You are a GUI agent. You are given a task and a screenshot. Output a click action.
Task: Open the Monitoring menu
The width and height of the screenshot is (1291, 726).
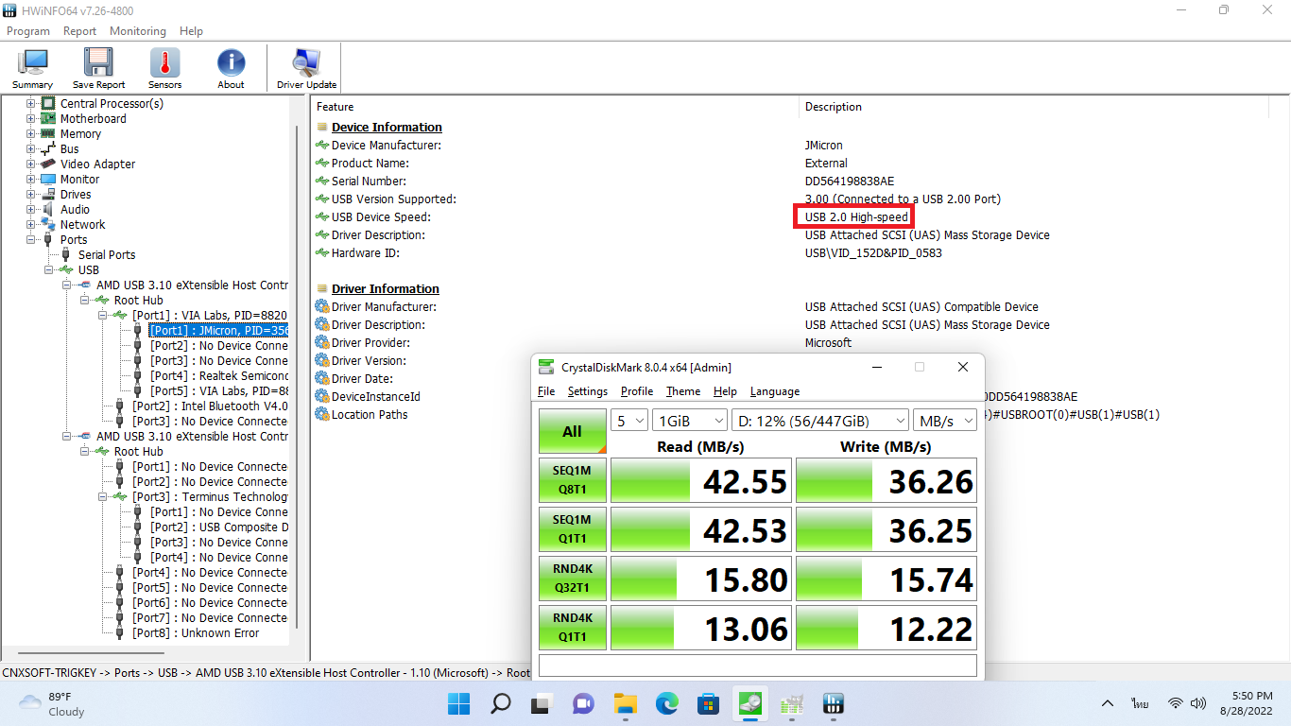(138, 31)
